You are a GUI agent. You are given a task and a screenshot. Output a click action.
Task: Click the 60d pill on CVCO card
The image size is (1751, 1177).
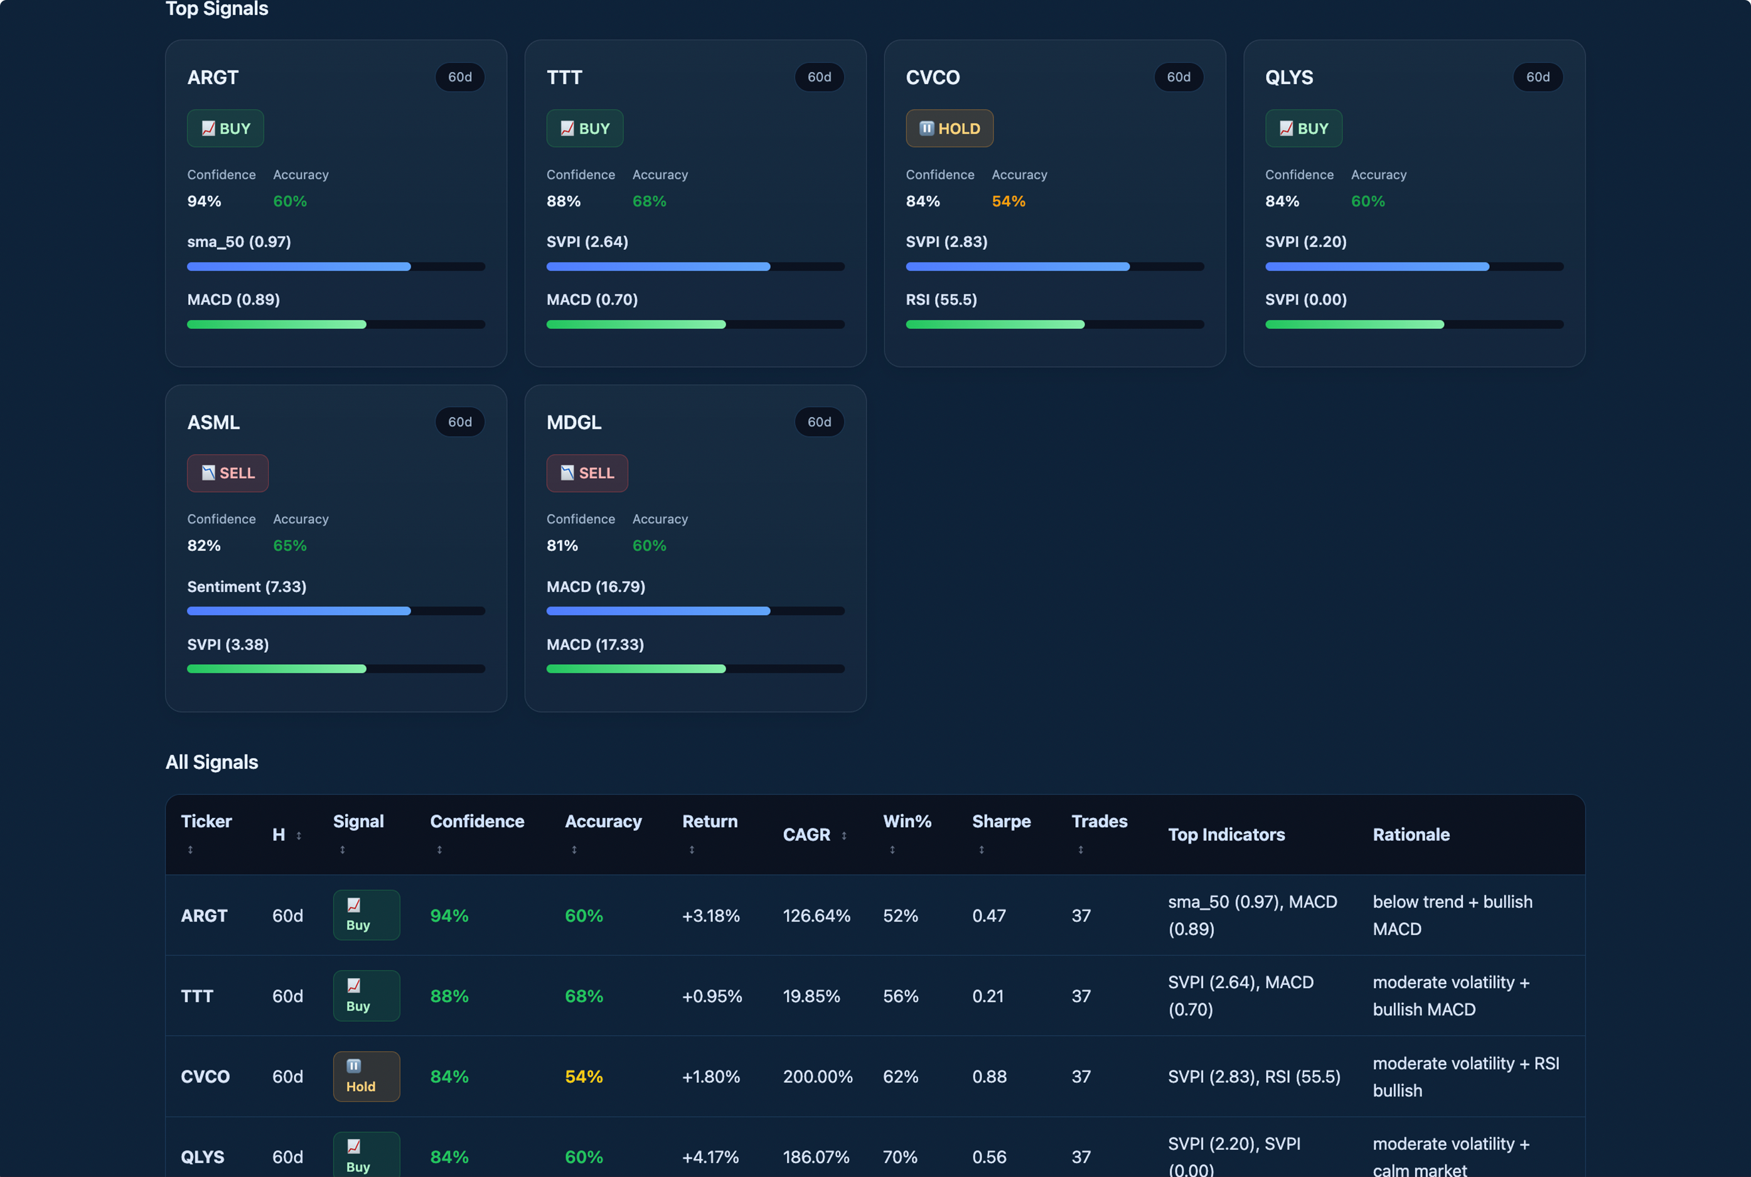click(x=1179, y=77)
